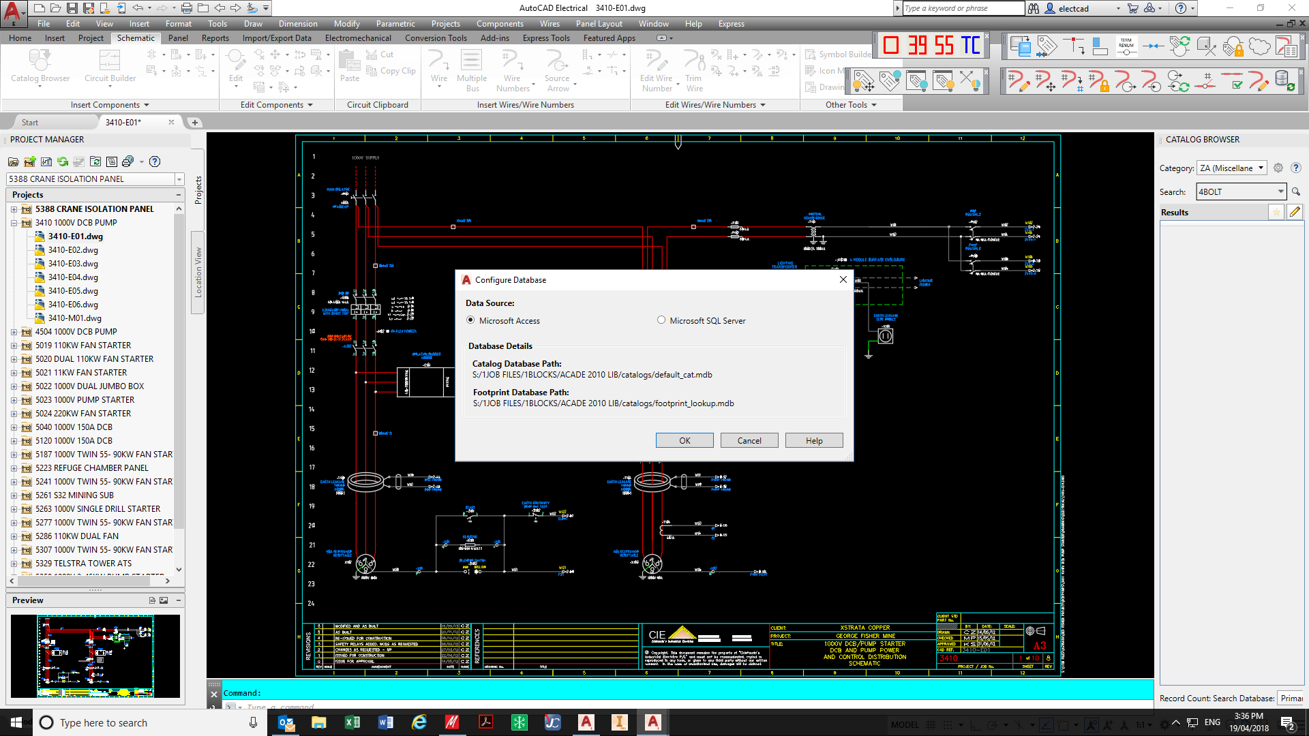This screenshot has height=736, width=1309.
Task: Click the Publish/Plot printer icon
Action: 127,162
